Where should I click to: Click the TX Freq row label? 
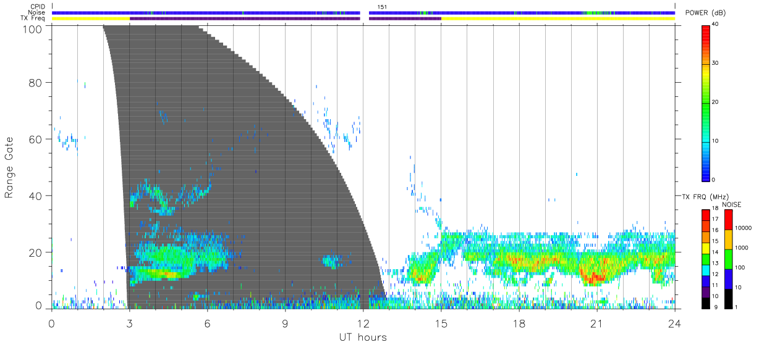tap(33, 18)
